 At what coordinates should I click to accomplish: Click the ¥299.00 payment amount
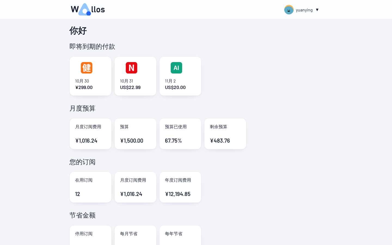point(84,87)
